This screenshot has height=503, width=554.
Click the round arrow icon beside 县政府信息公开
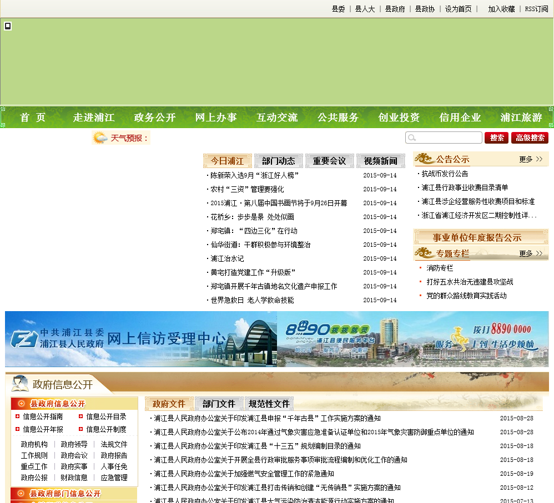click(x=21, y=403)
